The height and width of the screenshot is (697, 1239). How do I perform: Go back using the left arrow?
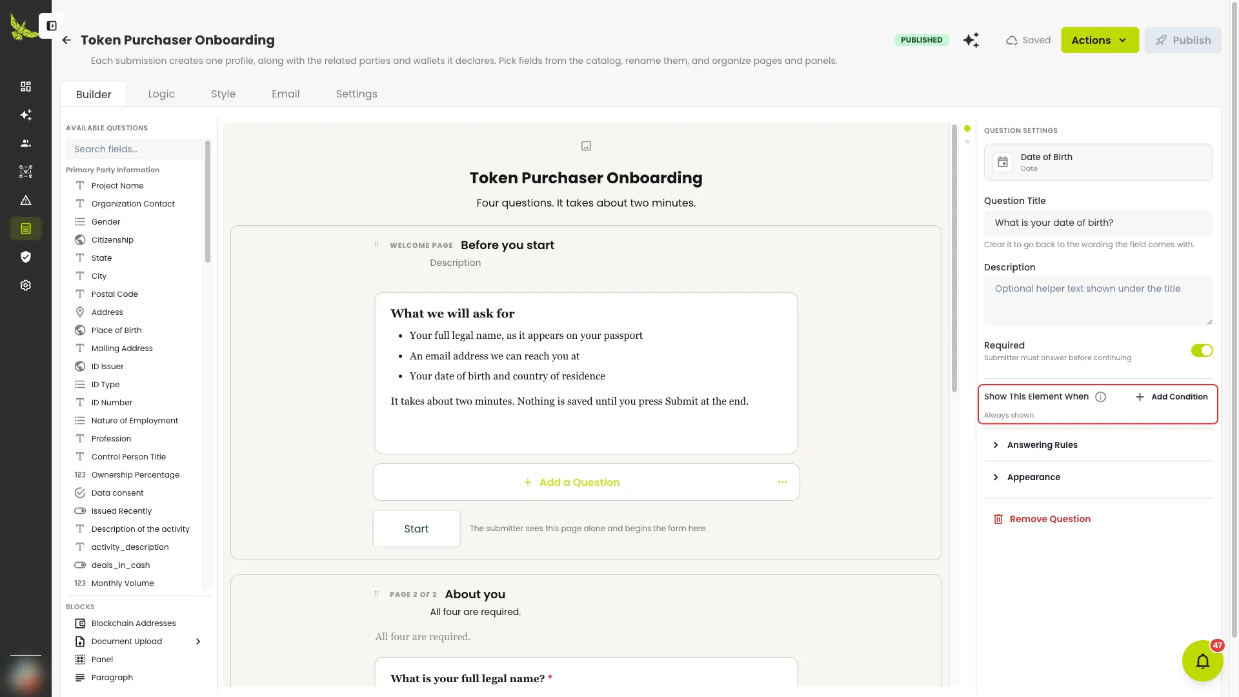click(66, 40)
